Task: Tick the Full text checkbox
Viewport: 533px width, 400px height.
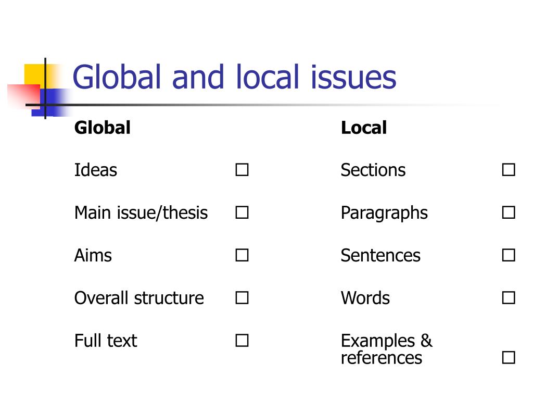Action: point(242,341)
